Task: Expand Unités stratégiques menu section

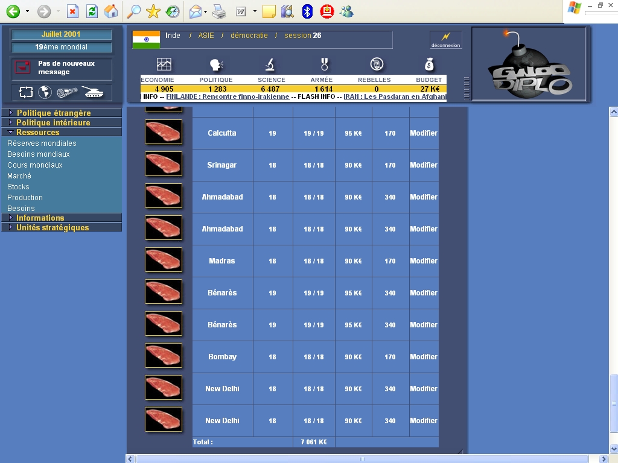Action: pos(52,227)
